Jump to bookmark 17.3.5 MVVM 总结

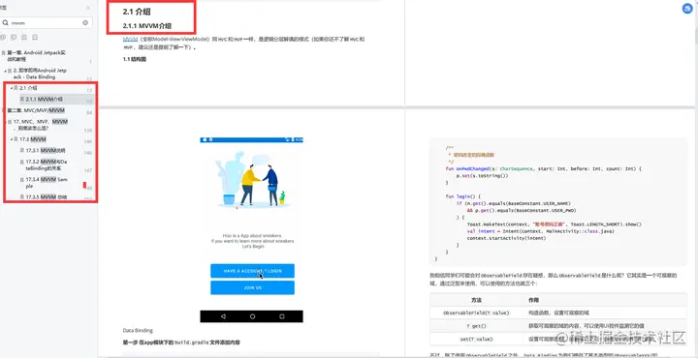point(47,196)
